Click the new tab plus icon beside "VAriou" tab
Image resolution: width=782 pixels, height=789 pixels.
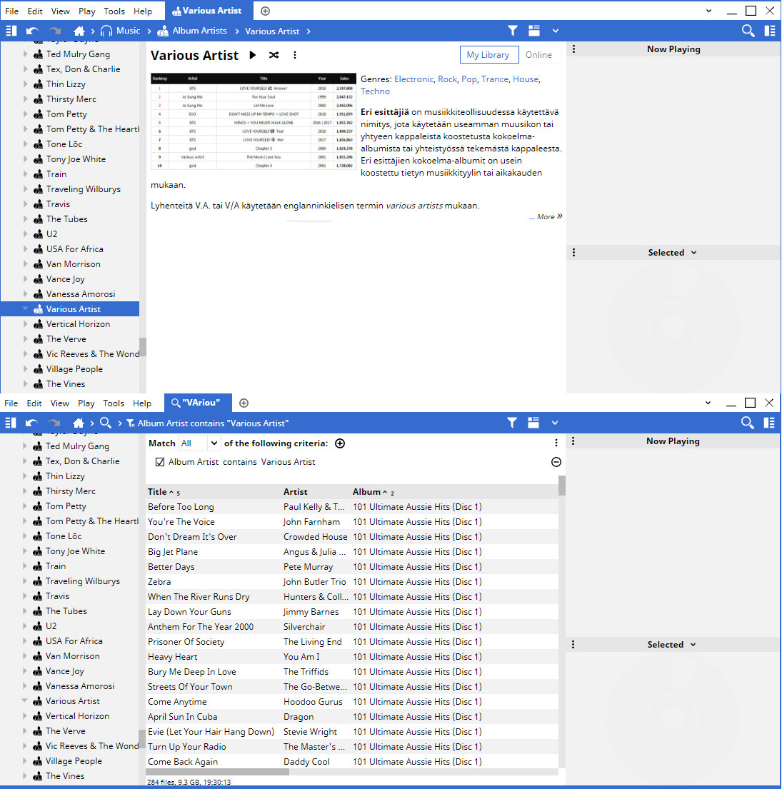click(244, 403)
